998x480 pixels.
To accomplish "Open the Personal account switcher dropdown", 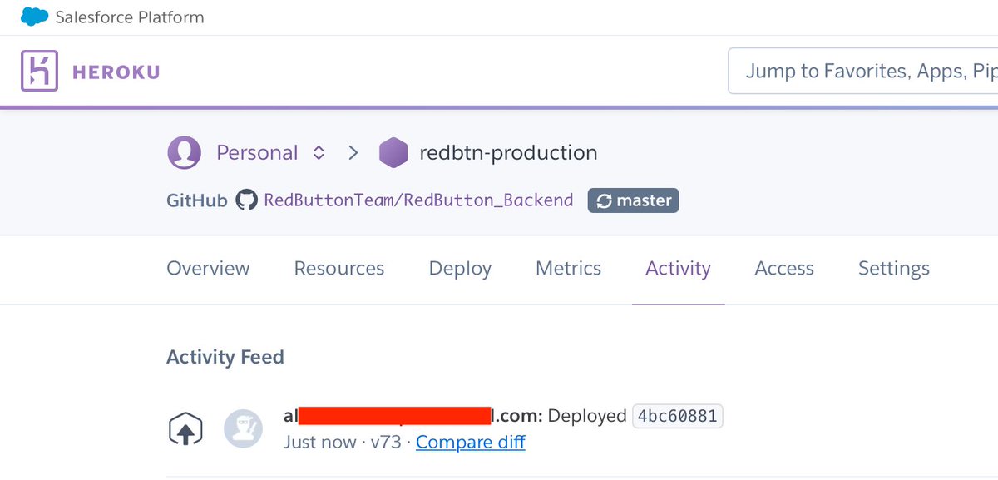I will (318, 153).
